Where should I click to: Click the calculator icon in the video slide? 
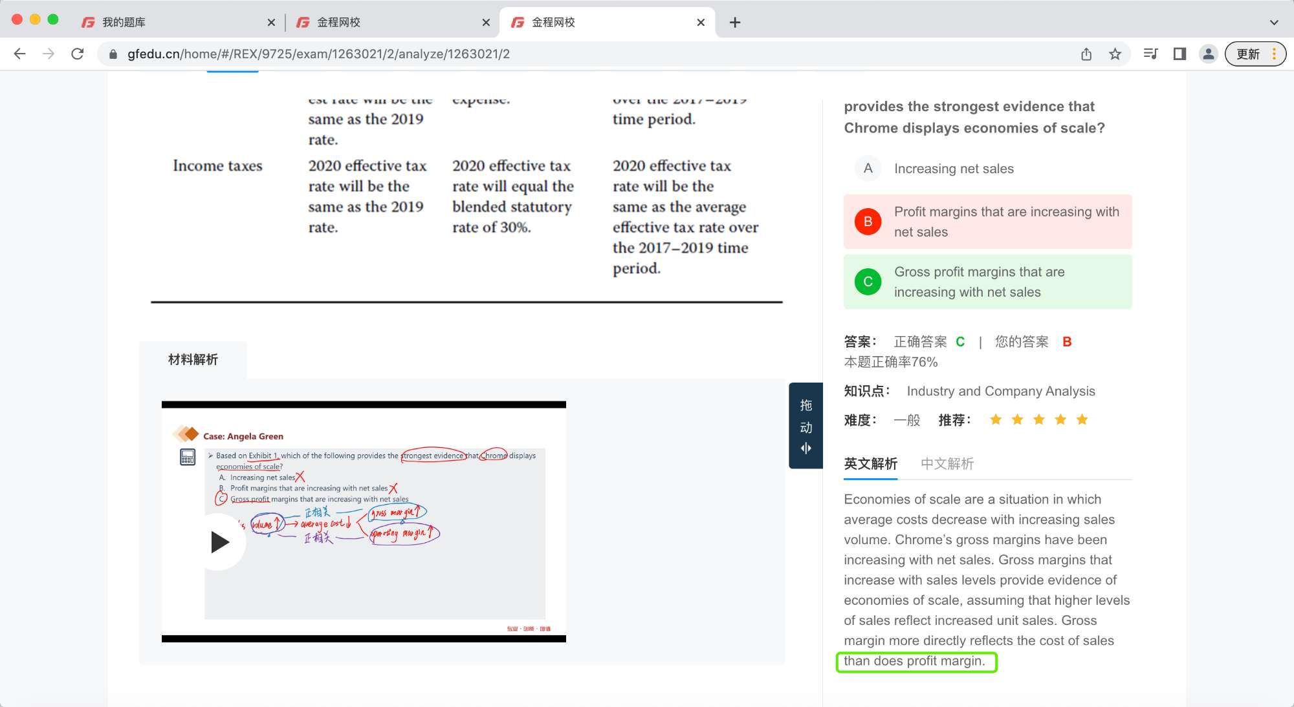pyautogui.click(x=188, y=457)
